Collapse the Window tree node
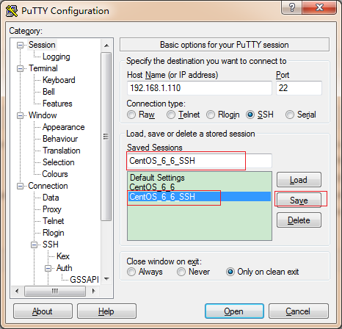The height and width of the screenshot is (329, 342). pos(20,115)
